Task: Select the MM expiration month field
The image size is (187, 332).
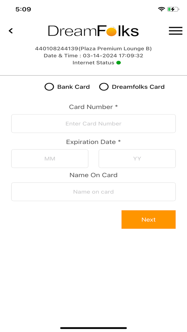Action: pyautogui.click(x=50, y=159)
